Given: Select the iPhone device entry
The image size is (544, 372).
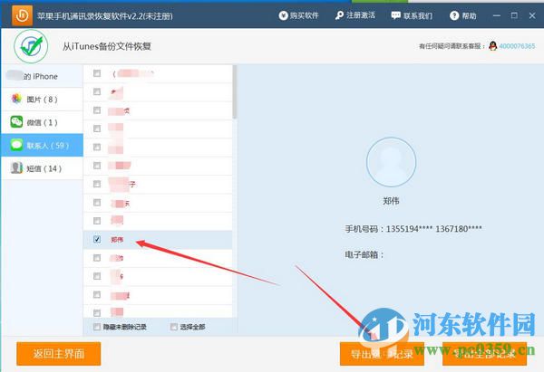Looking at the screenshot, I should pos(42,76).
